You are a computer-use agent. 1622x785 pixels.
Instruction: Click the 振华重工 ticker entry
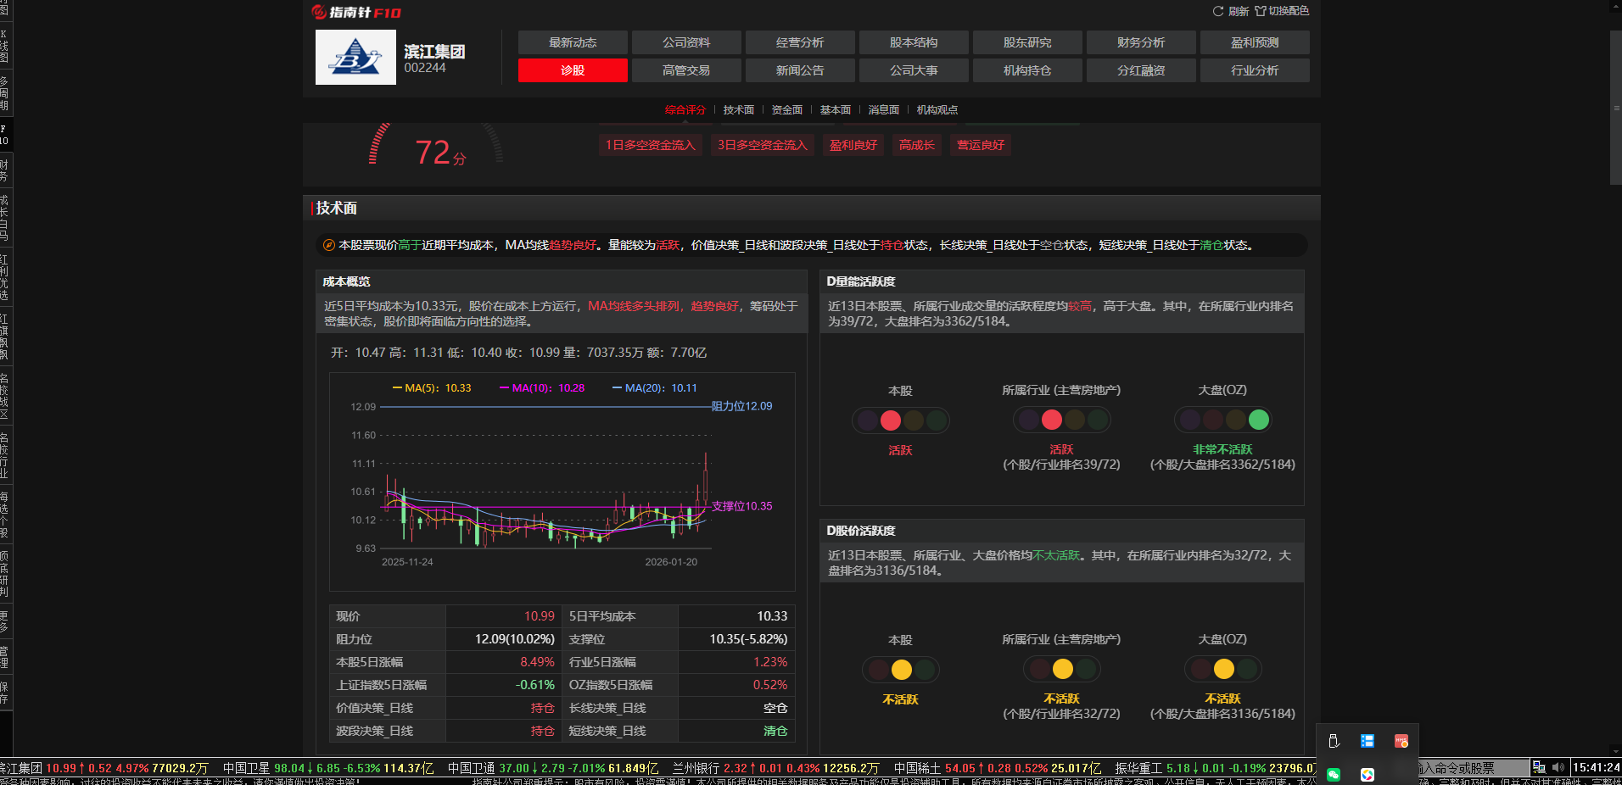pyautogui.click(x=1215, y=768)
